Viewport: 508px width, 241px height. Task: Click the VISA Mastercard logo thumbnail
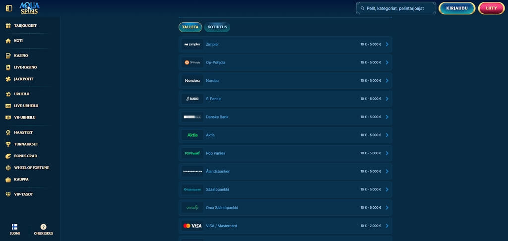tap(192, 226)
